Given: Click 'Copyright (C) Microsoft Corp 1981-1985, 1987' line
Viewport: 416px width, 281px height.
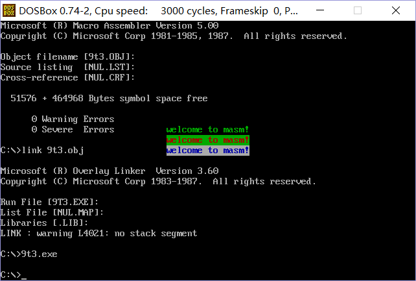Looking at the screenshot, I should click(x=174, y=36).
